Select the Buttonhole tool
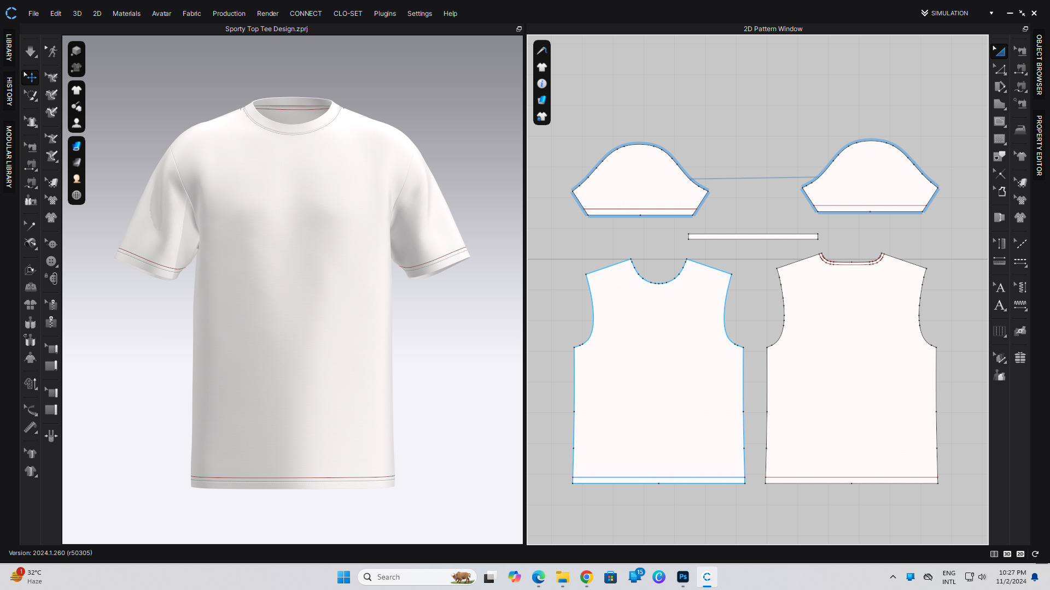 tap(51, 279)
